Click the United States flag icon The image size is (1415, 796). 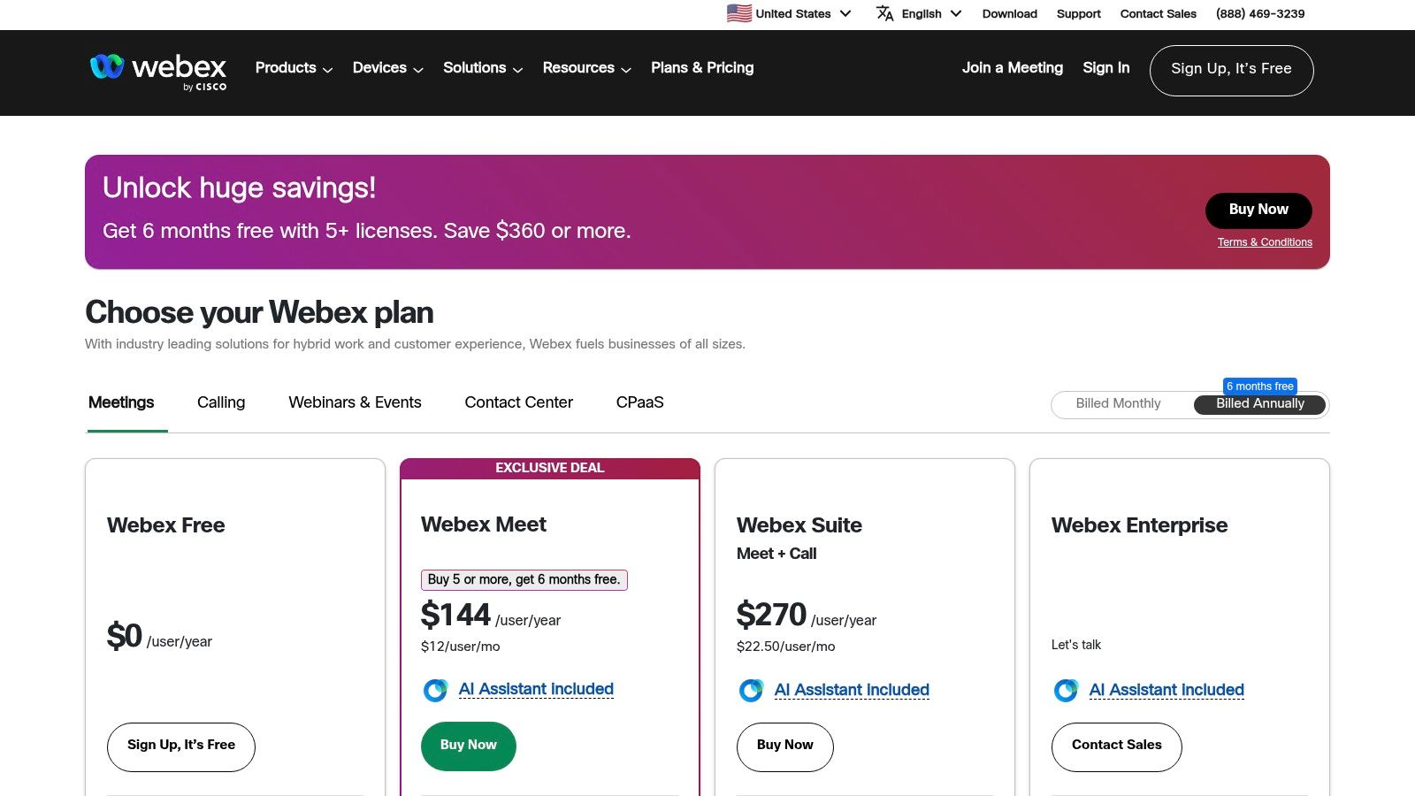tap(739, 13)
